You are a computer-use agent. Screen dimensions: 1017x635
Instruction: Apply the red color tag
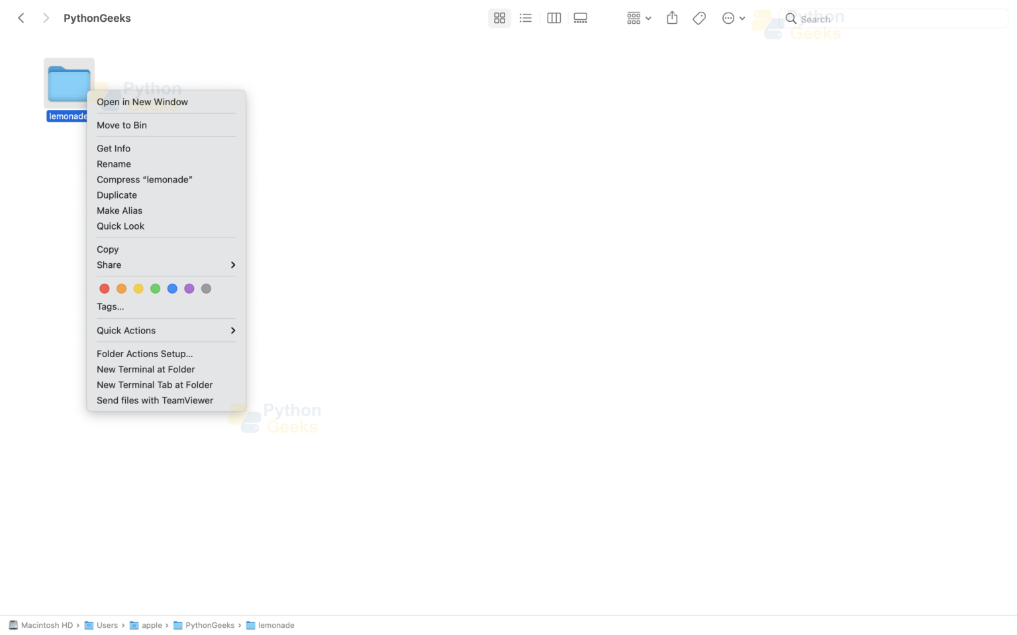[x=105, y=289]
